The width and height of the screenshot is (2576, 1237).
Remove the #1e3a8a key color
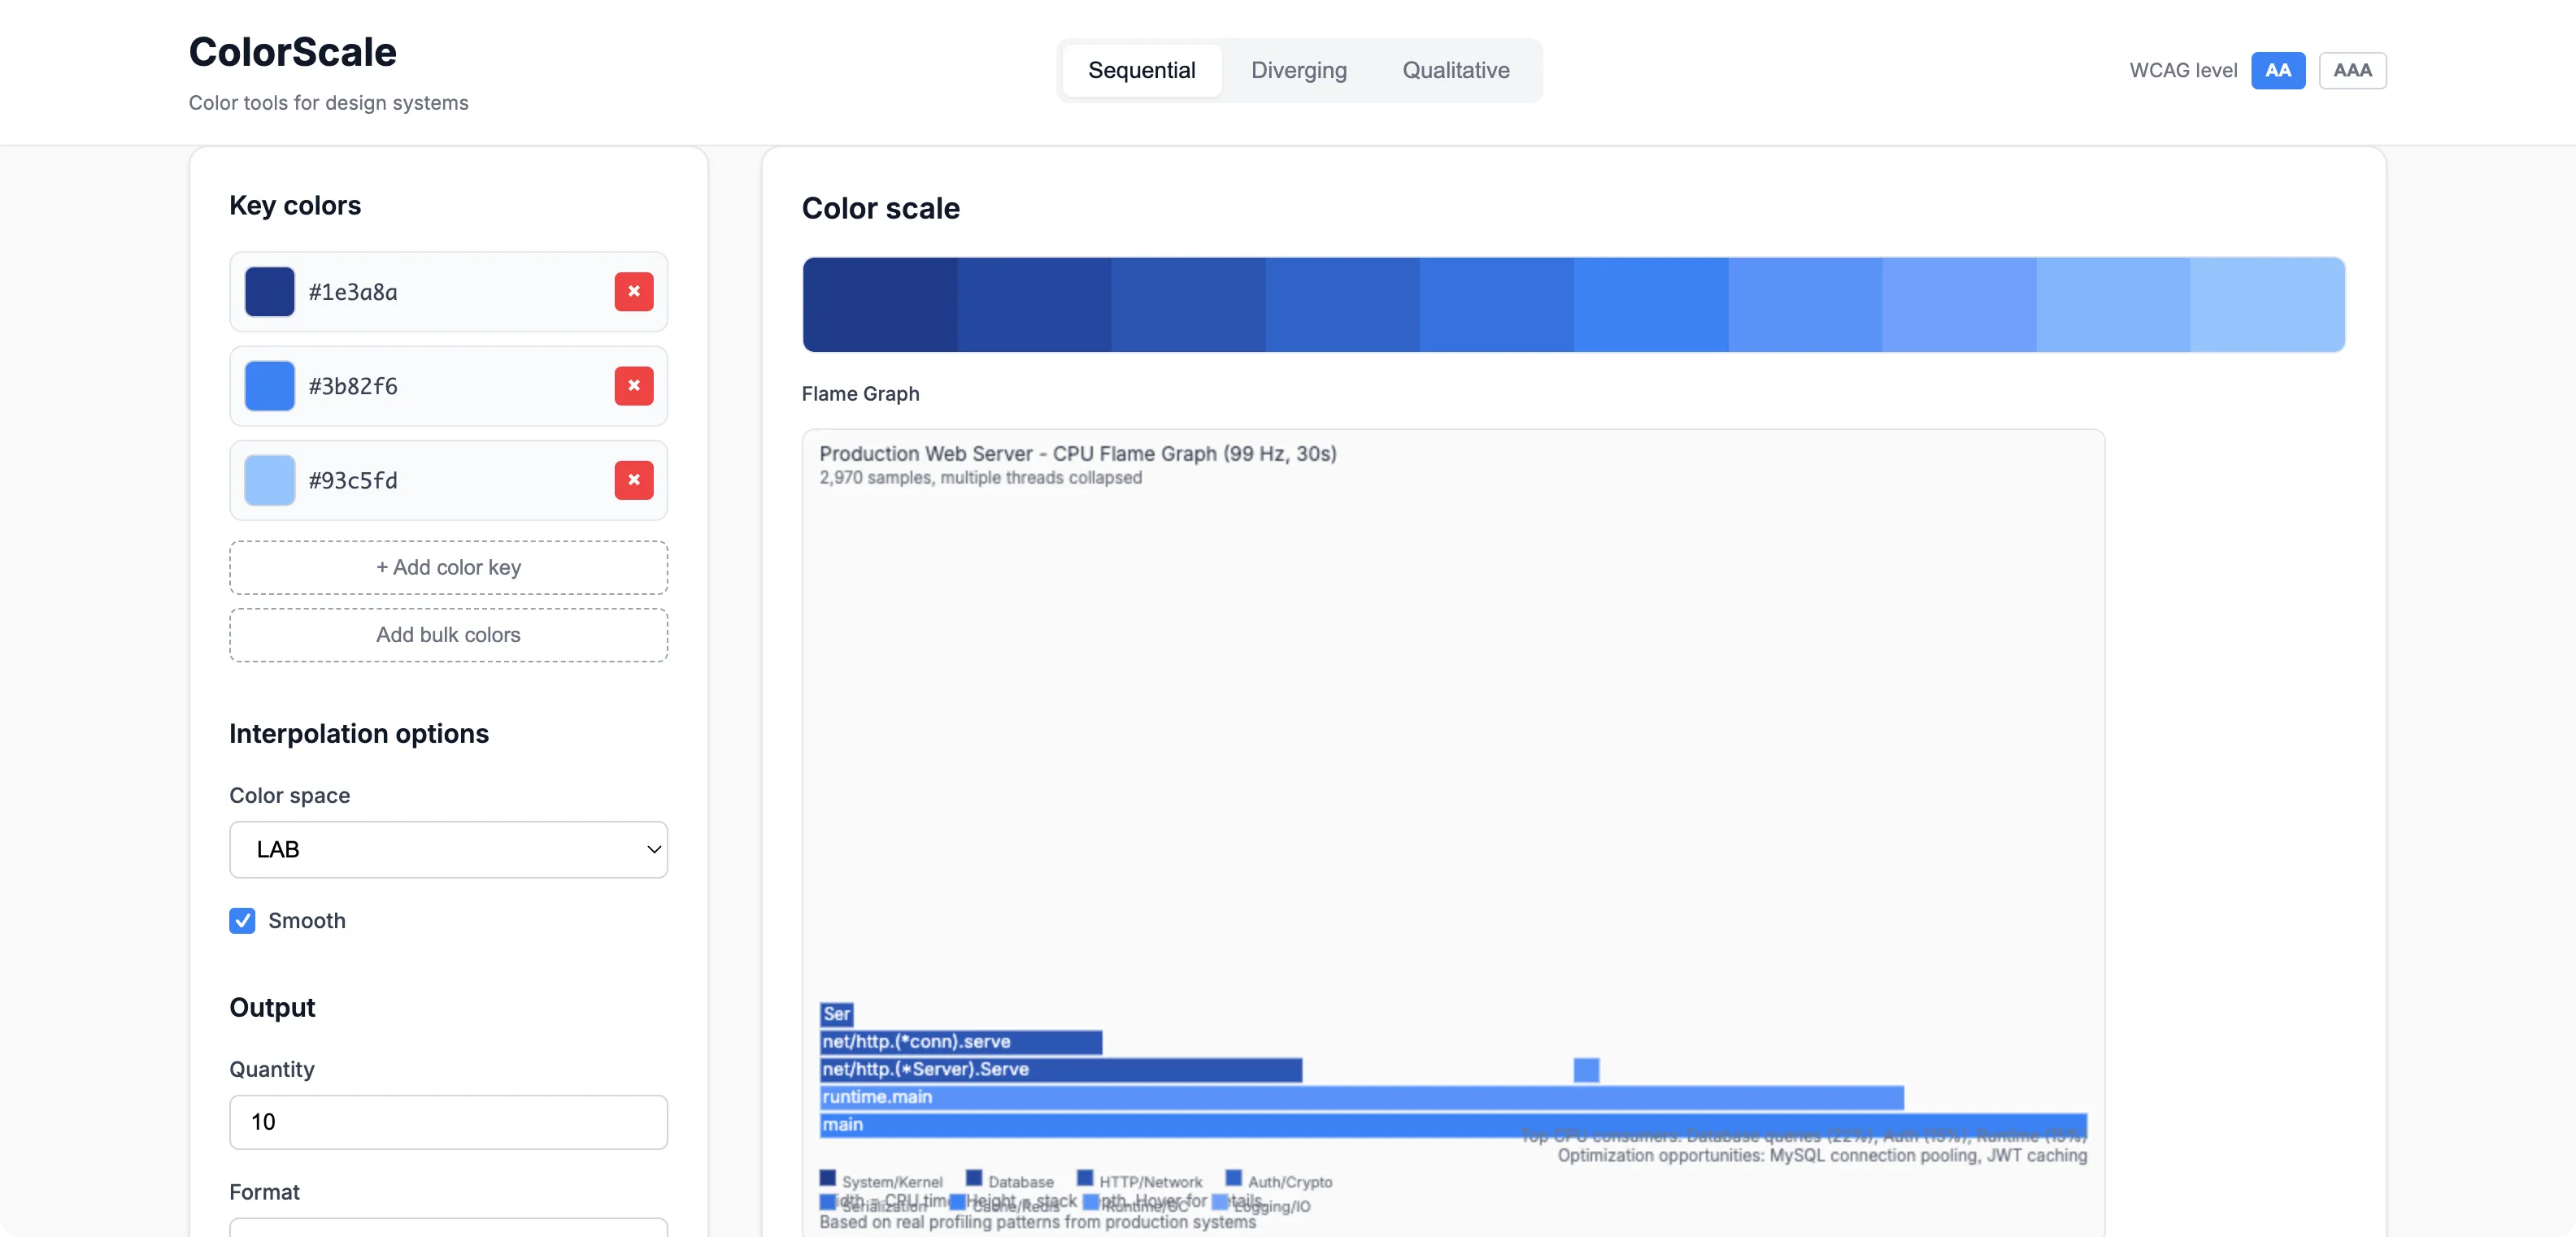[x=633, y=292]
